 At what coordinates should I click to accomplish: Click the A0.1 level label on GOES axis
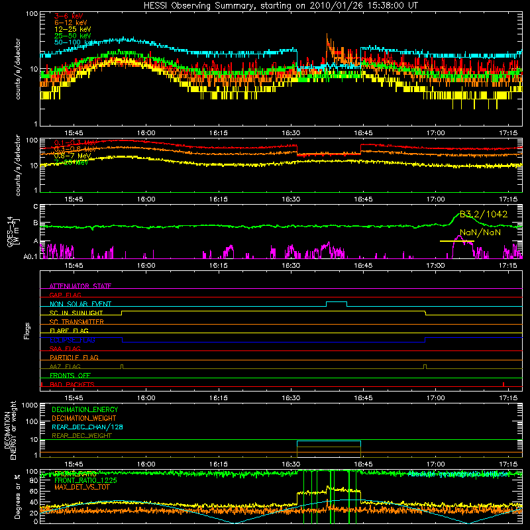pos(30,257)
